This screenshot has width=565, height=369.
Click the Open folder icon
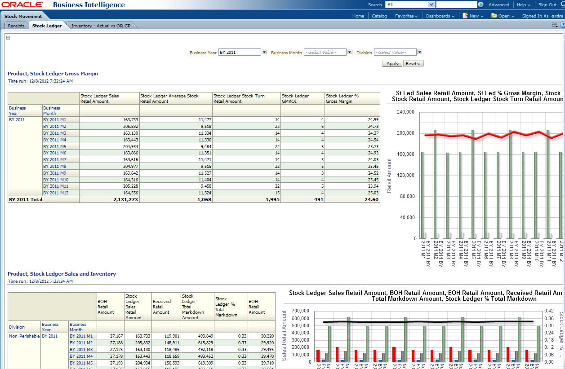tap(494, 16)
